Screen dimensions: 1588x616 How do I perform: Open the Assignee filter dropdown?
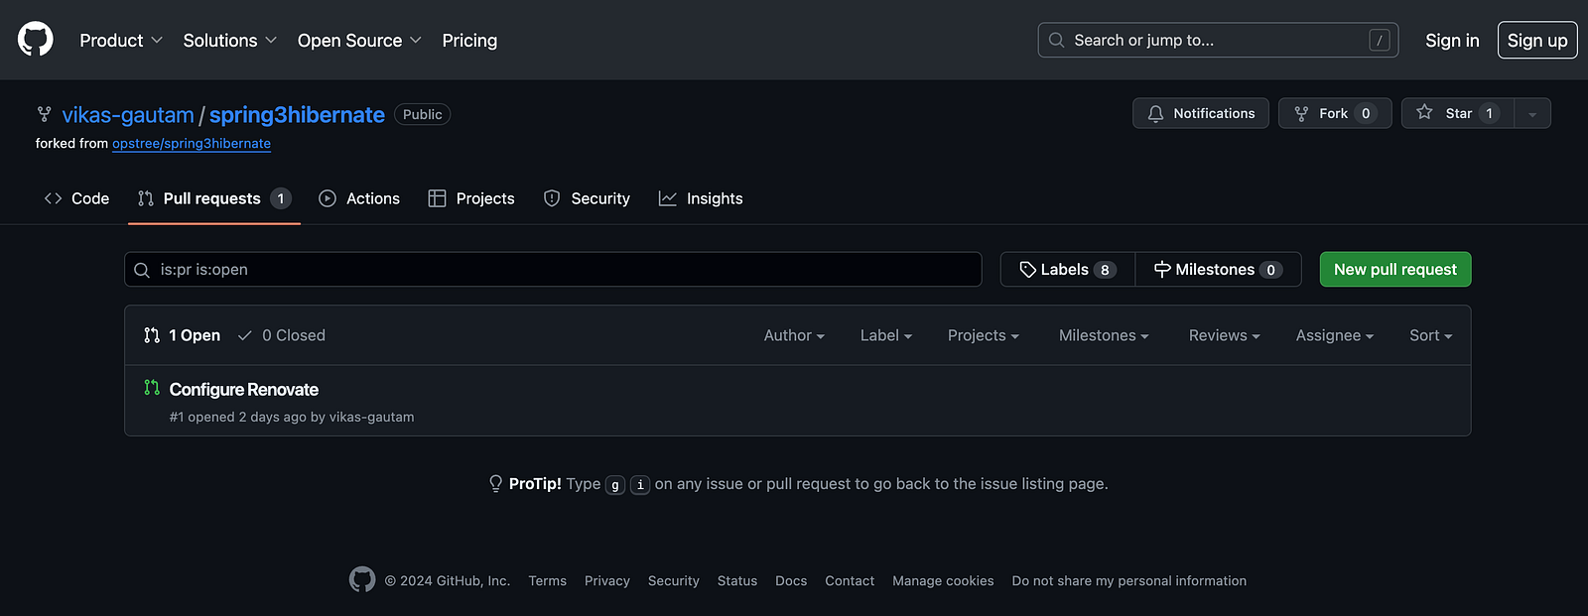click(x=1335, y=335)
